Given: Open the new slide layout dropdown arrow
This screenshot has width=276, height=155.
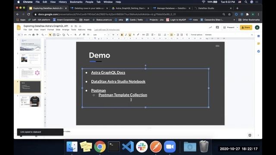Looking at the screenshot, I should point(22,35).
